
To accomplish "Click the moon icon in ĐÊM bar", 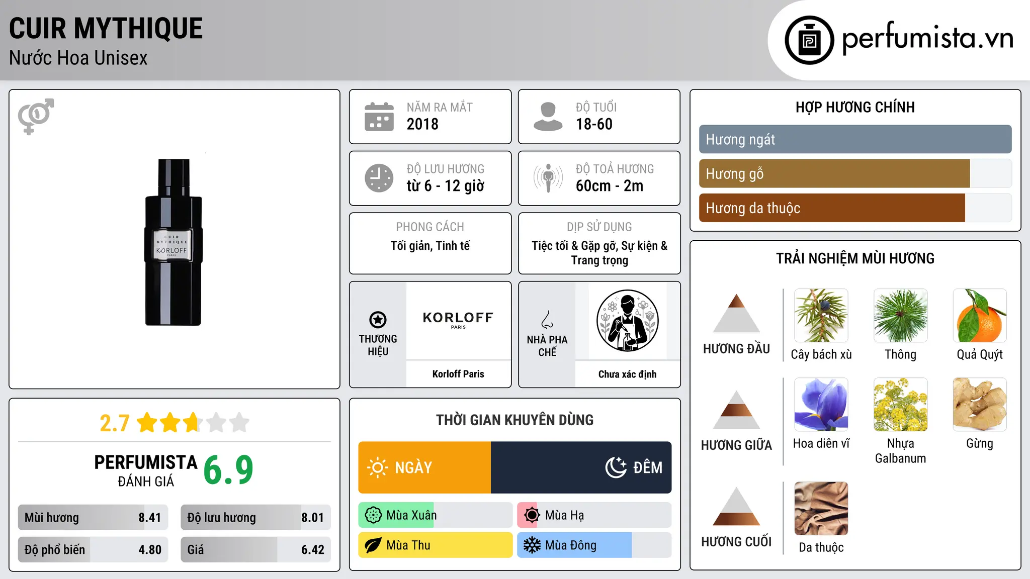I will coord(616,467).
